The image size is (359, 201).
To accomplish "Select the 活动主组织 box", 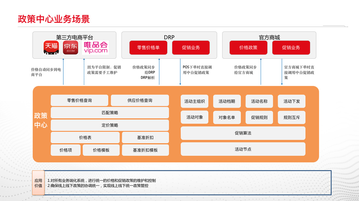I will [x=194, y=101].
